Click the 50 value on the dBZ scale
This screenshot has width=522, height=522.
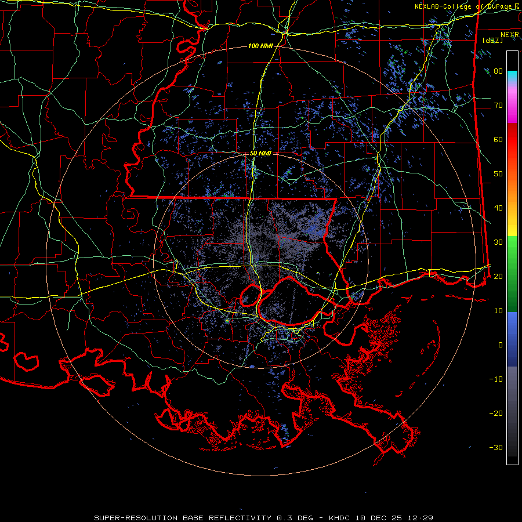point(498,174)
